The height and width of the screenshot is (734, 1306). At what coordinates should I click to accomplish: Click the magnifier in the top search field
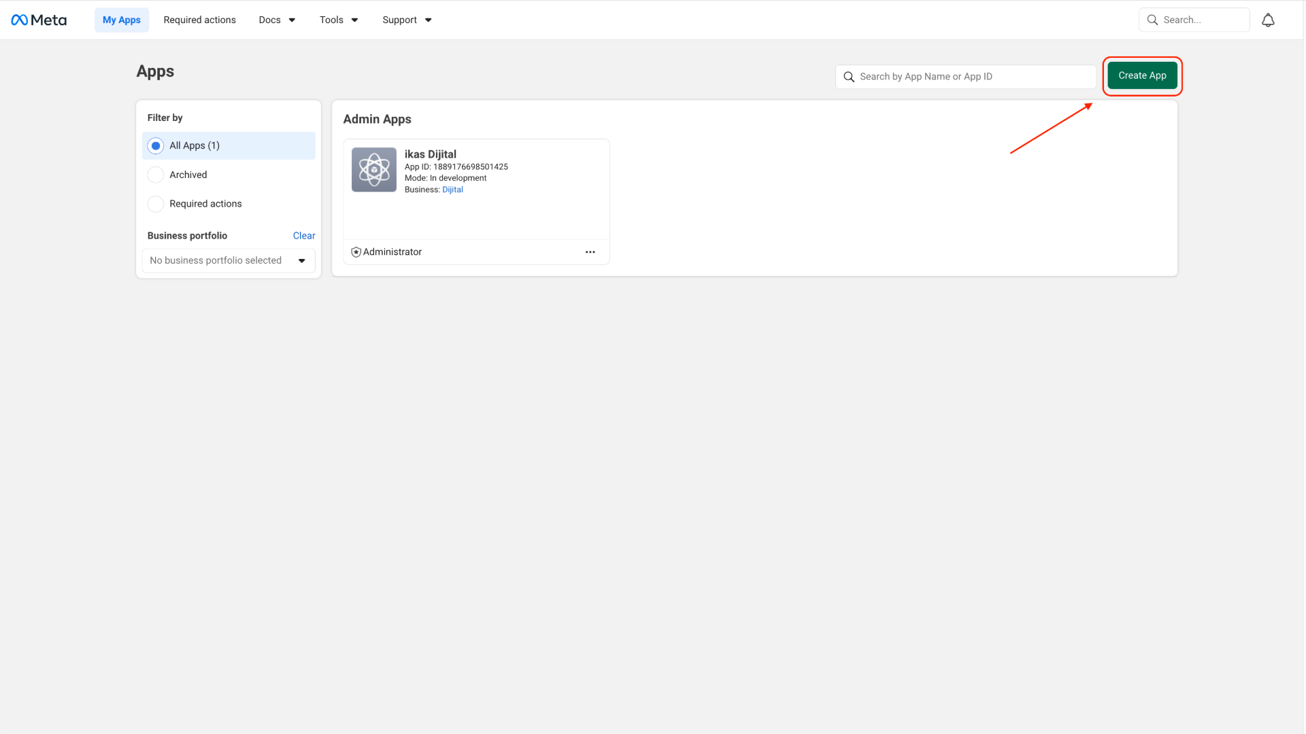coord(1152,20)
